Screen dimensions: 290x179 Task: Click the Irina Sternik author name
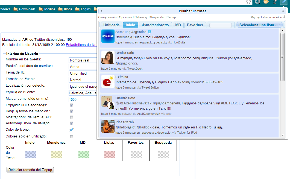click(125, 122)
